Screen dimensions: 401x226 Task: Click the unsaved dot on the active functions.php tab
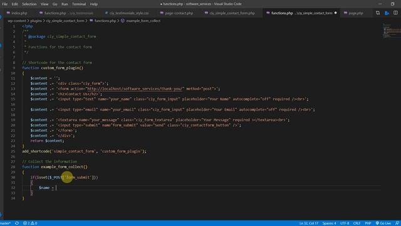[336, 13]
